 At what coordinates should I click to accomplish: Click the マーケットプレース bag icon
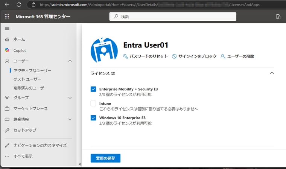click(x=7, y=109)
